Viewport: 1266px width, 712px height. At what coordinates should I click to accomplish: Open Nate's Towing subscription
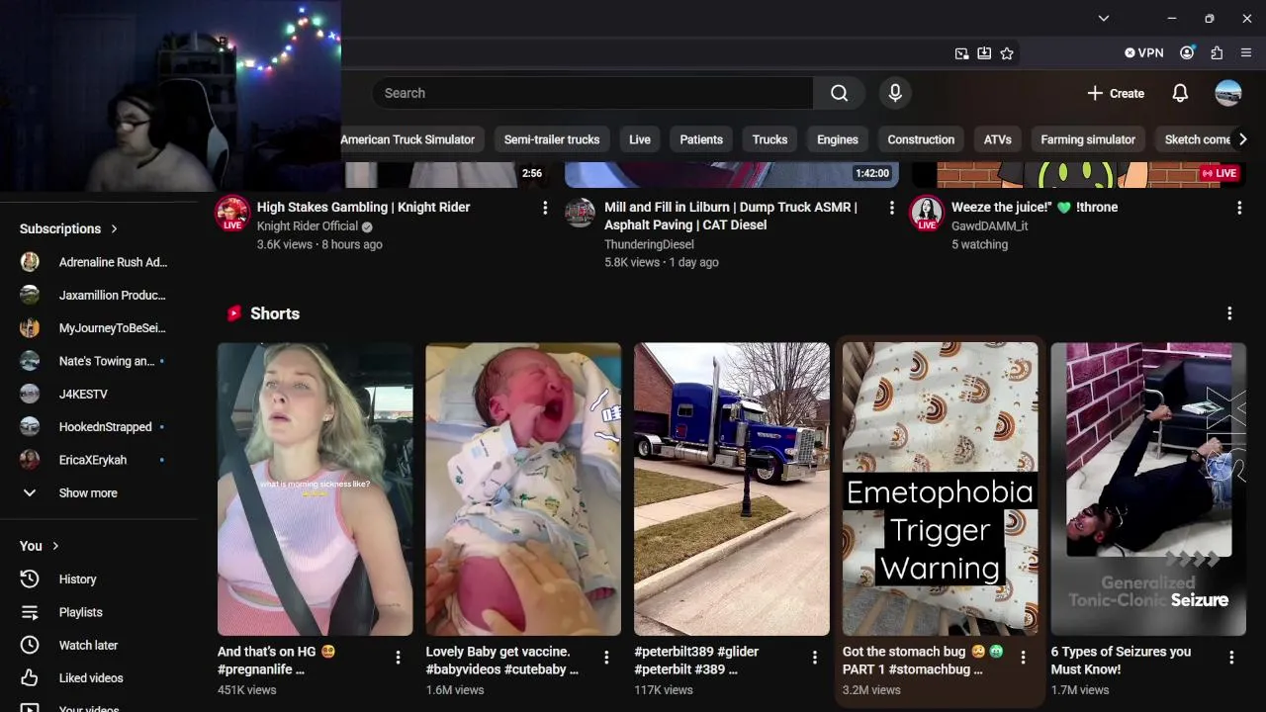click(x=99, y=361)
